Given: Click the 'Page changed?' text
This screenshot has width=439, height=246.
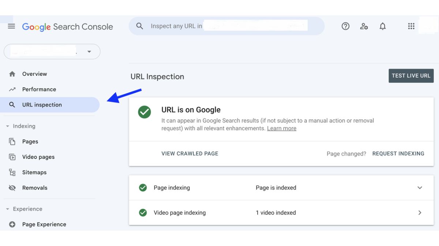Looking at the screenshot, I should [x=346, y=154].
